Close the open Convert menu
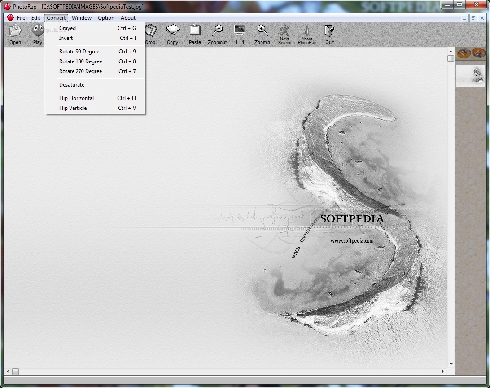 coord(56,18)
